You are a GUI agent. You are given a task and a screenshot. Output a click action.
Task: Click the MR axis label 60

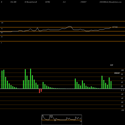tap(122, 78)
